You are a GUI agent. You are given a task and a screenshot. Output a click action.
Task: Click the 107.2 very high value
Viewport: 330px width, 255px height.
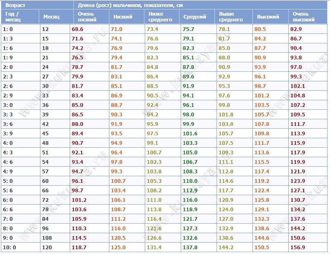click(x=298, y=105)
